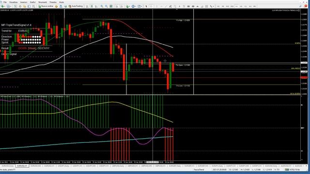Select the crosshair tool
This screenshot has height=174, width=310.
click(x=151, y=6)
